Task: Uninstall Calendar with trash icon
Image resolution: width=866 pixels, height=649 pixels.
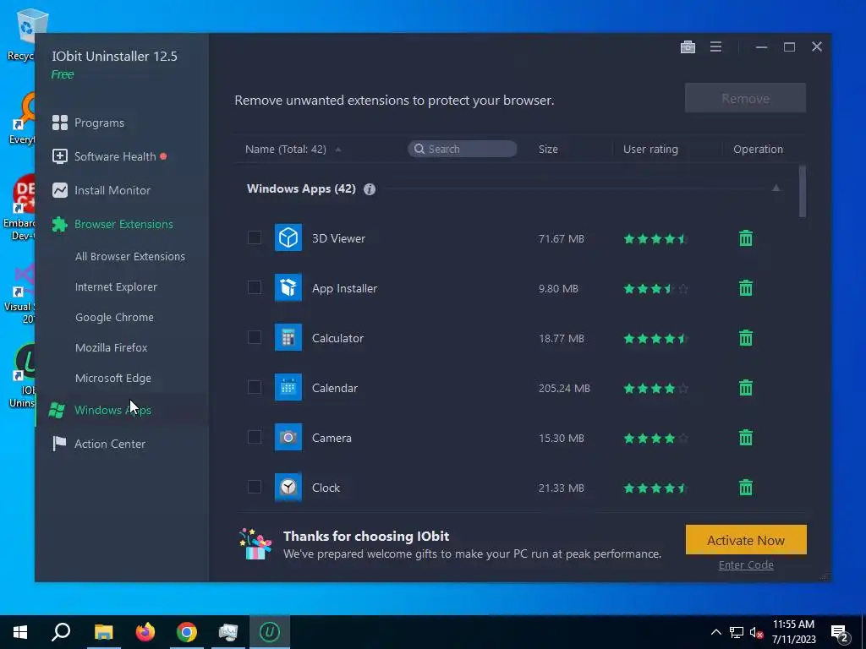Action: pyautogui.click(x=746, y=388)
